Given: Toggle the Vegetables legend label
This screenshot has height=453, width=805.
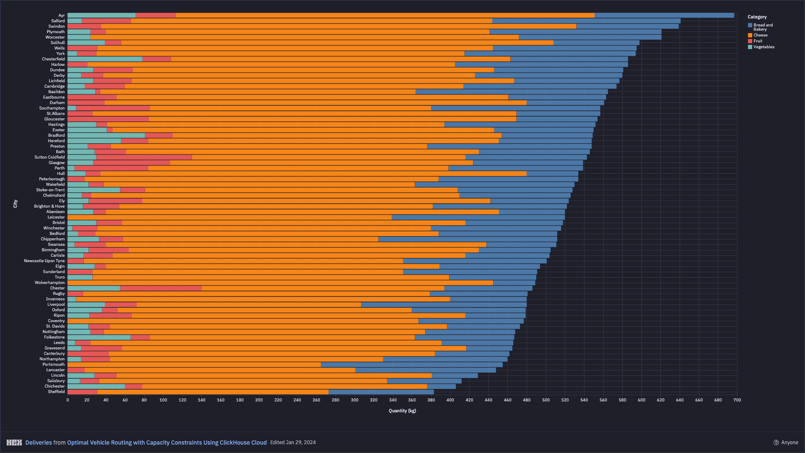Looking at the screenshot, I should [x=763, y=47].
